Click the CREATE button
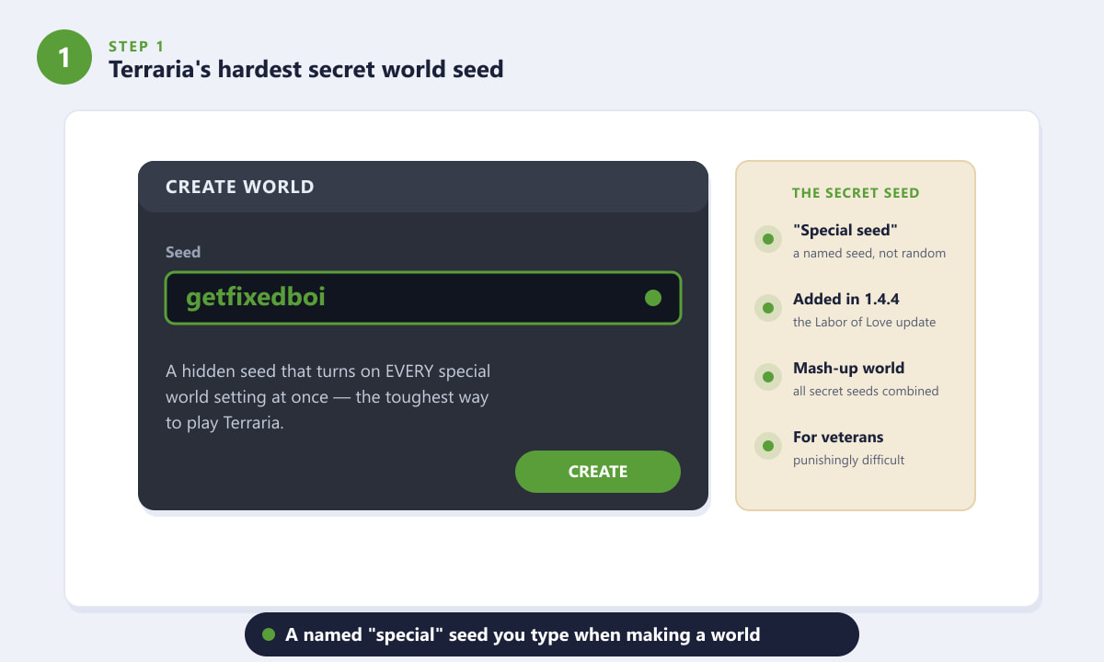 (598, 472)
